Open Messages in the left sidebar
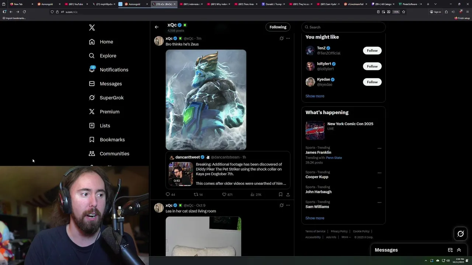Image resolution: width=472 pixels, height=265 pixels. click(105, 84)
